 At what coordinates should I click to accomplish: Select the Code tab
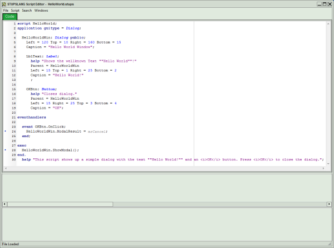tap(10, 16)
